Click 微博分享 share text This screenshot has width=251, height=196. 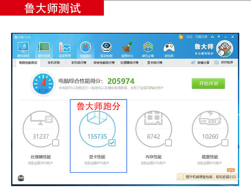click(x=203, y=62)
